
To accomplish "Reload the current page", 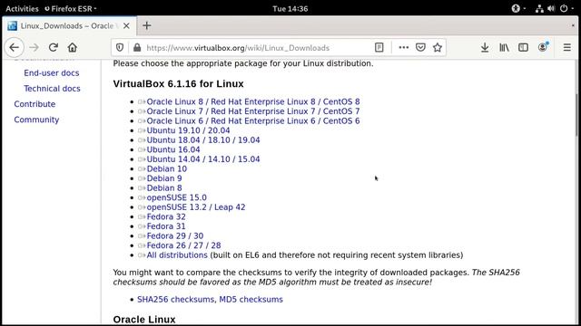I will [x=54, y=47].
